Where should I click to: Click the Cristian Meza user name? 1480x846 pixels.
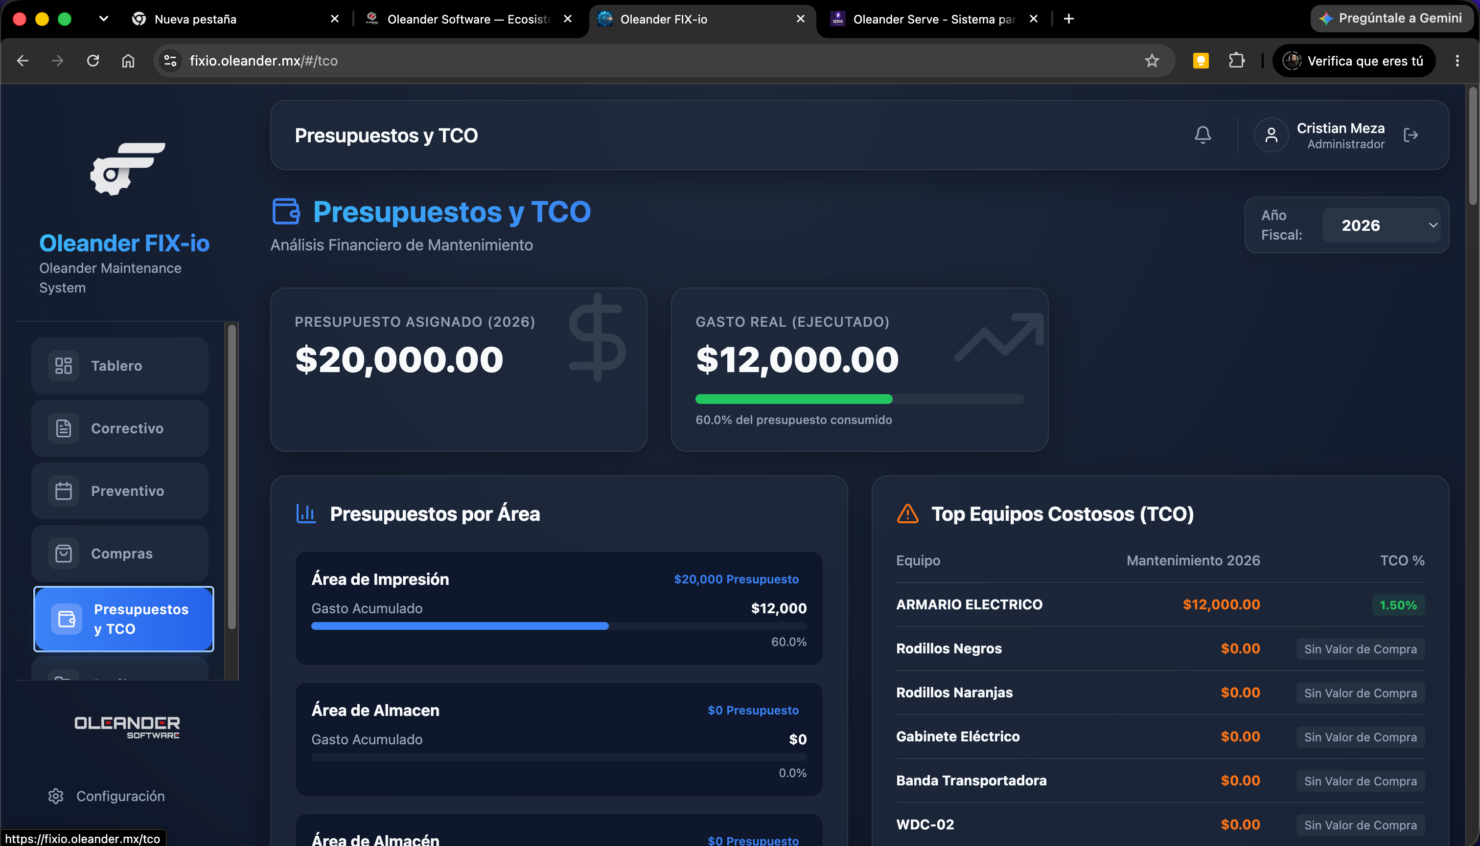pos(1341,128)
